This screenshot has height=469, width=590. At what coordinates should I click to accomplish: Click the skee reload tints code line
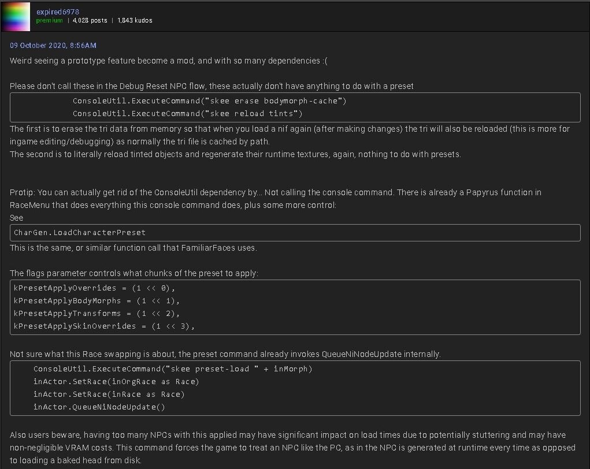tap(187, 114)
